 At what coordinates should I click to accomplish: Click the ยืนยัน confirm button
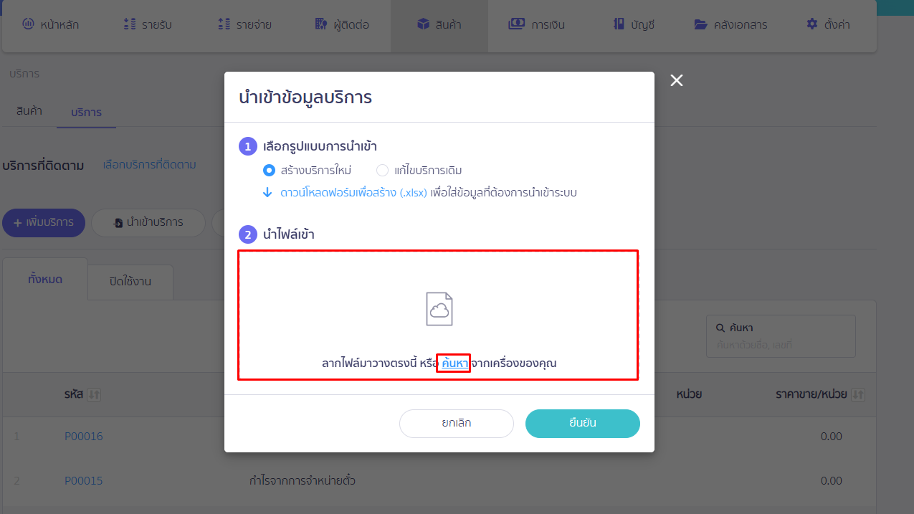(x=582, y=423)
